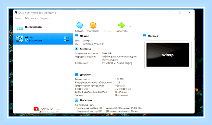The height and width of the screenshot is (125, 212).
Task: Open the winxp machine list menu icon
Action: click(67, 39)
